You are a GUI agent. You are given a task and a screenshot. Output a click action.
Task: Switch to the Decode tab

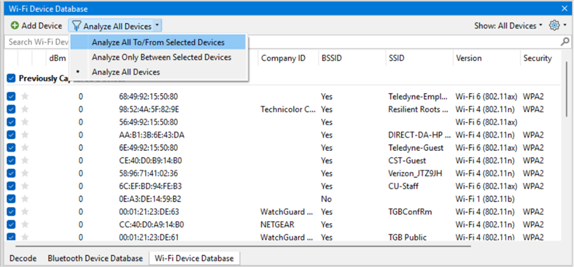(23, 258)
